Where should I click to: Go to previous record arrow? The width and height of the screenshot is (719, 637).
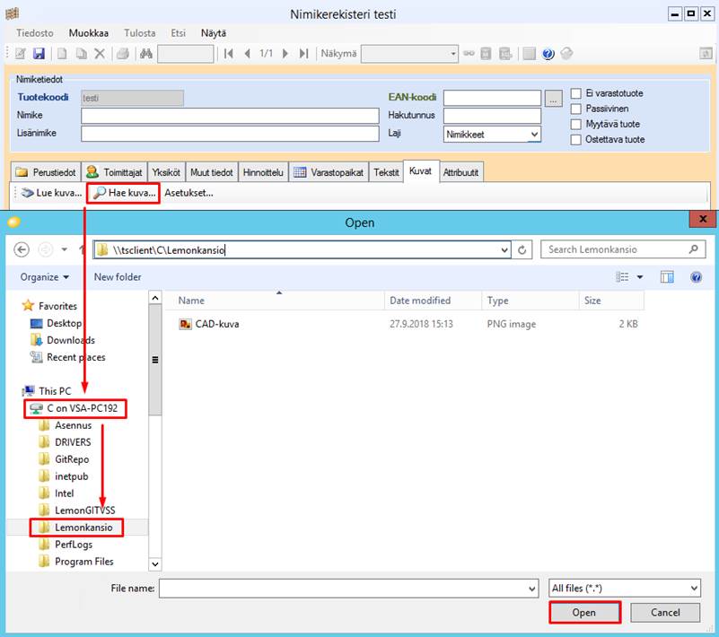(247, 54)
